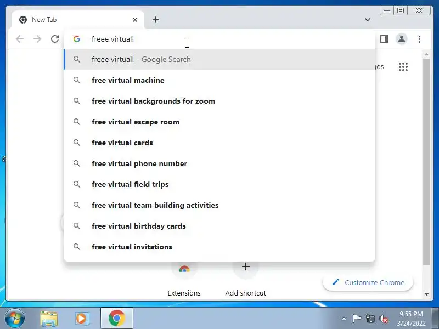Select the New Tab tab
The image size is (439, 329).
click(78, 20)
